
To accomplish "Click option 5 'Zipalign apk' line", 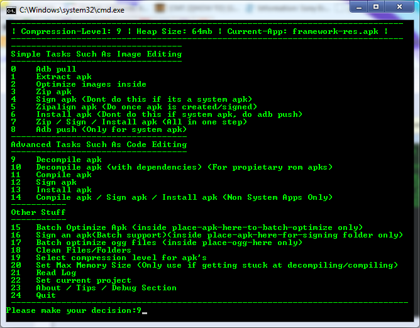I will pyautogui.click(x=134, y=107).
